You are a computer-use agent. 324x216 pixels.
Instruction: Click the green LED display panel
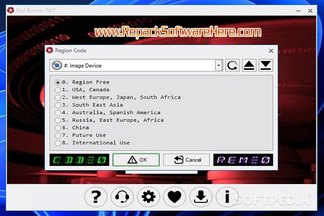pyautogui.click(x=79, y=160)
